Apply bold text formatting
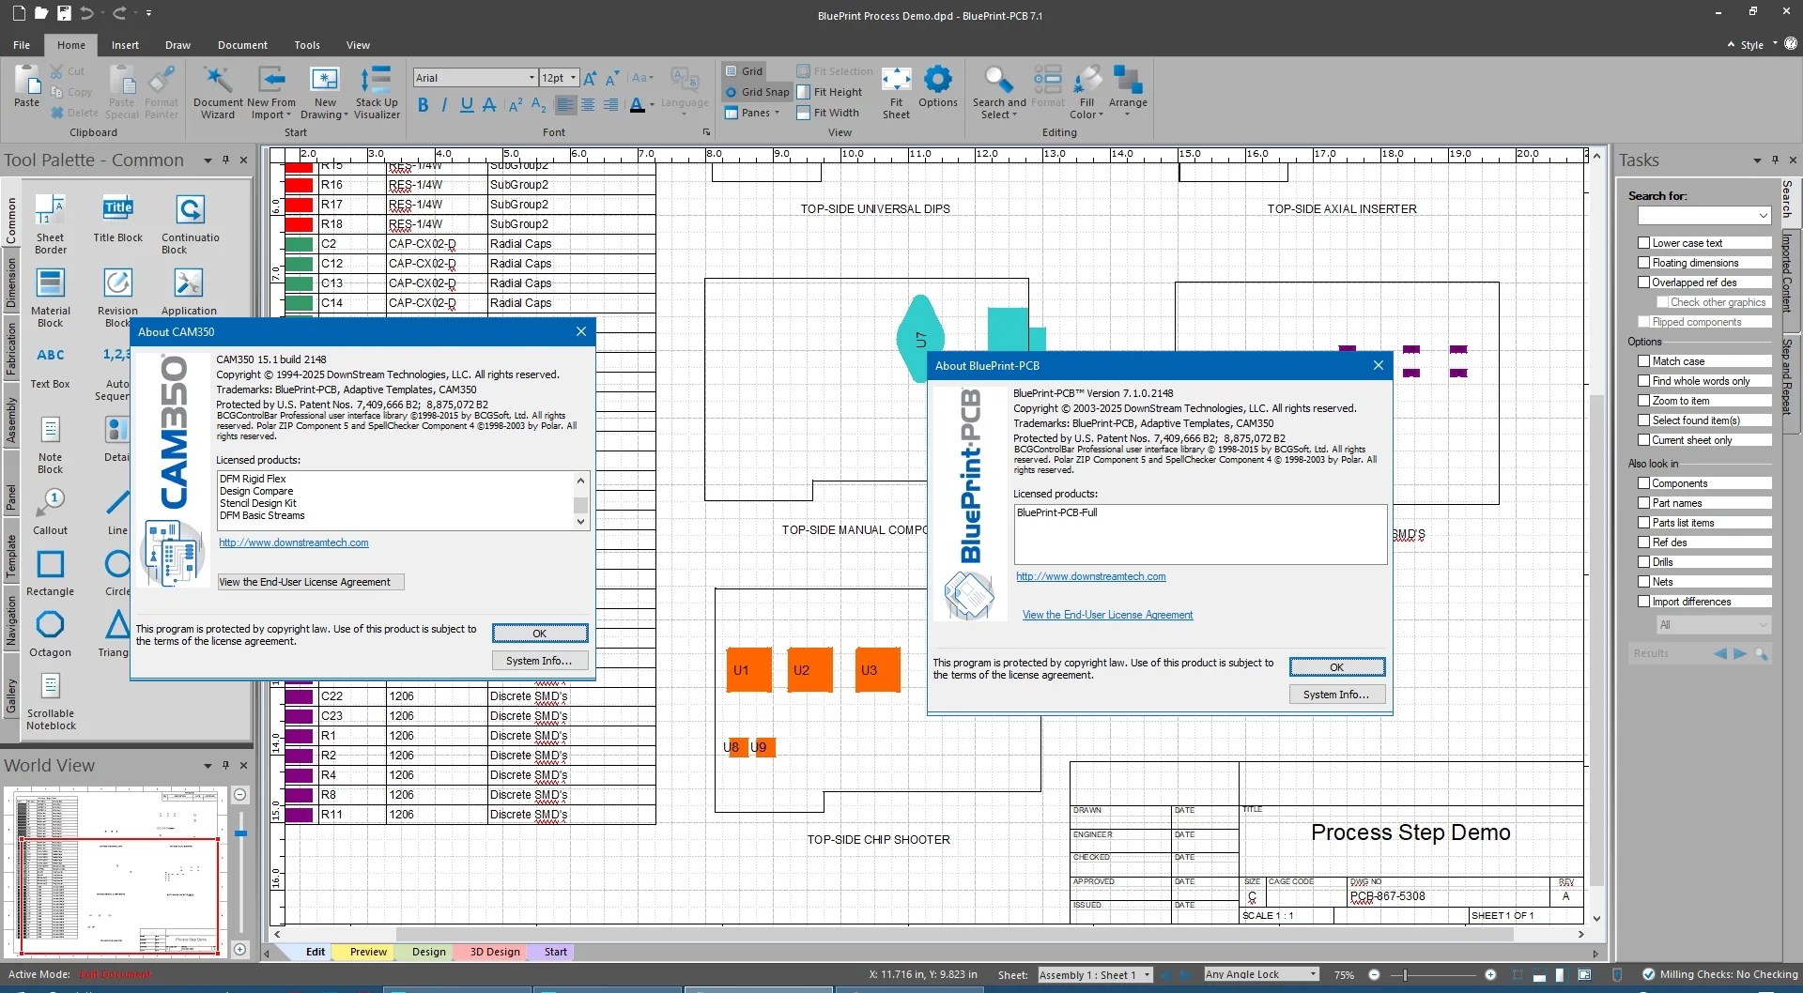The width and height of the screenshot is (1803, 993). tap(423, 105)
